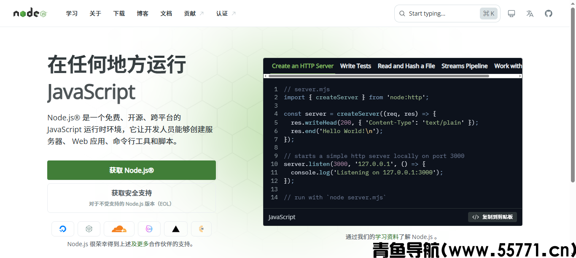Click the 获取 Node.js® green button

point(132,170)
